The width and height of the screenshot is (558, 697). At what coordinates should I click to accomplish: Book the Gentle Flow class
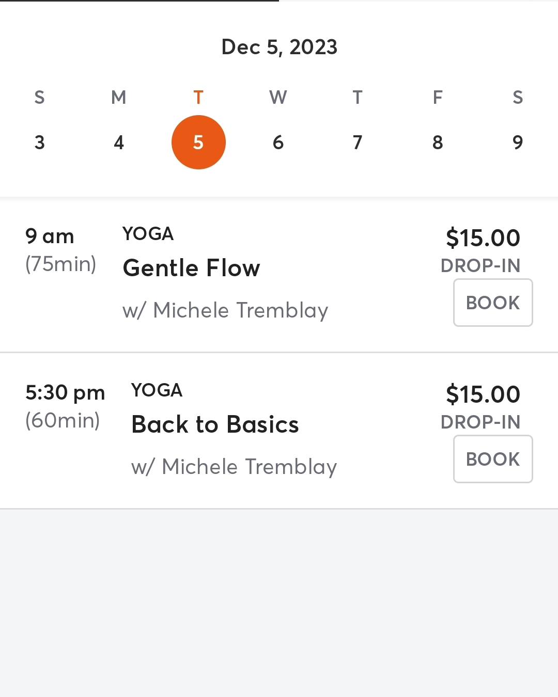493,303
